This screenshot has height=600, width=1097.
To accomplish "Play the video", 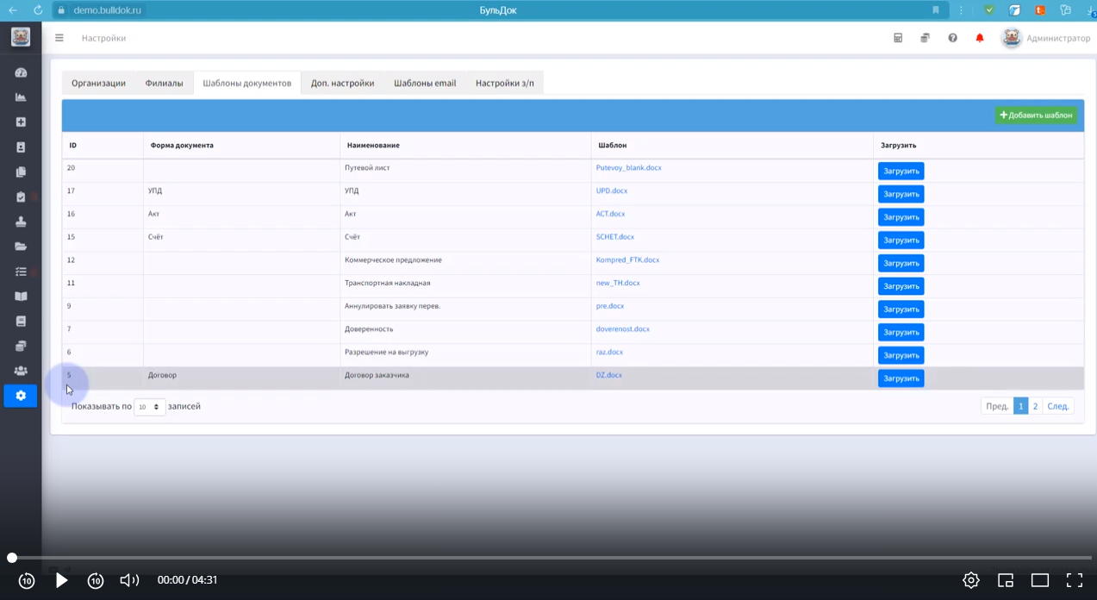I will point(61,580).
